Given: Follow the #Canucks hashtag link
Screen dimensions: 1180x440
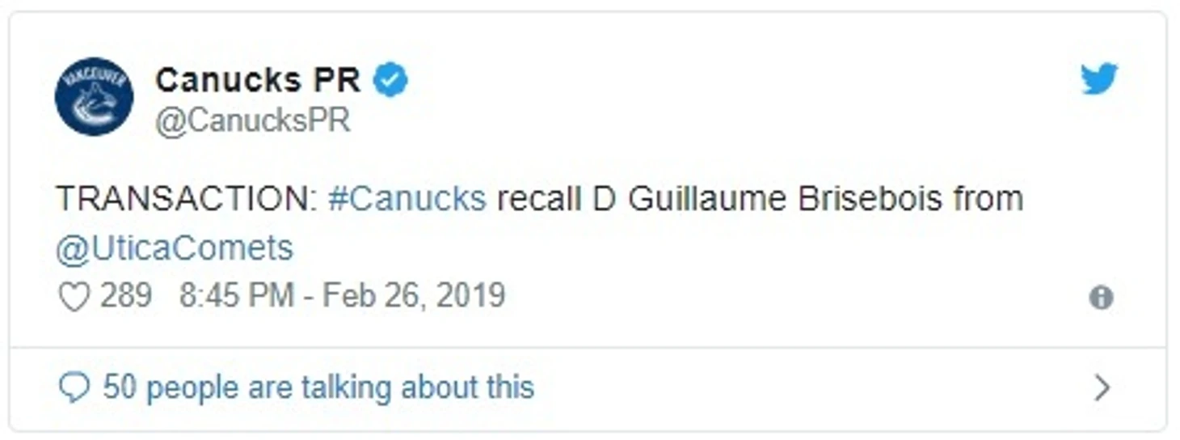Looking at the screenshot, I should (407, 198).
